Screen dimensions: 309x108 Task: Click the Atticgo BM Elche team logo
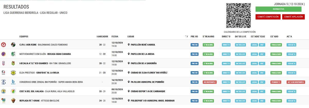tap(13, 101)
